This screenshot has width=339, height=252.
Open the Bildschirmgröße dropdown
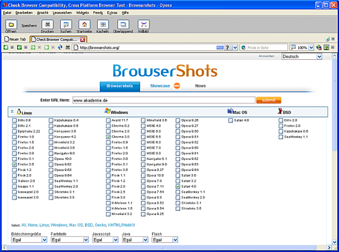29,240
